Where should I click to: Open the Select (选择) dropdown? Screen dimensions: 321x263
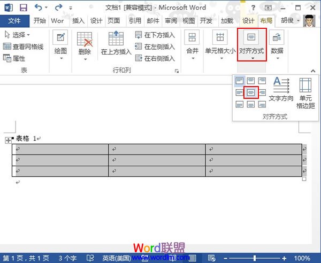pos(18,34)
